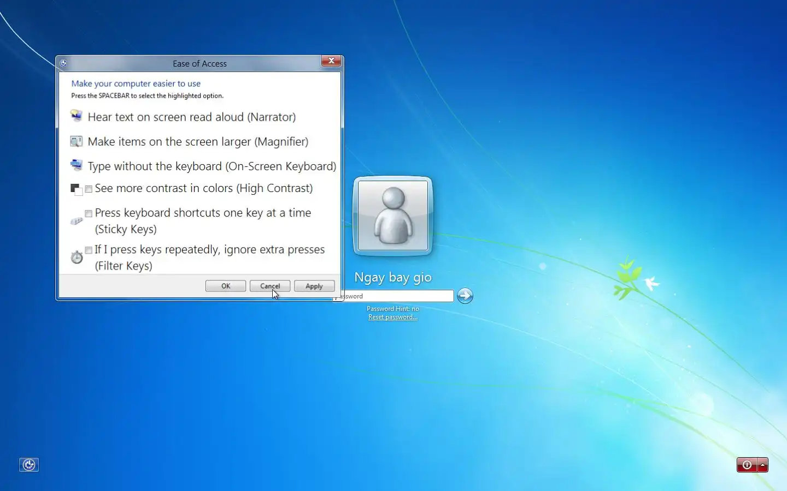Submit password with the arrow button
The height and width of the screenshot is (491, 787).
tap(465, 296)
